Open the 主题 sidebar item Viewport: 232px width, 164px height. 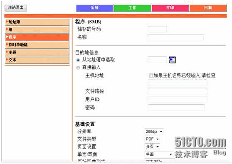pos(37,52)
